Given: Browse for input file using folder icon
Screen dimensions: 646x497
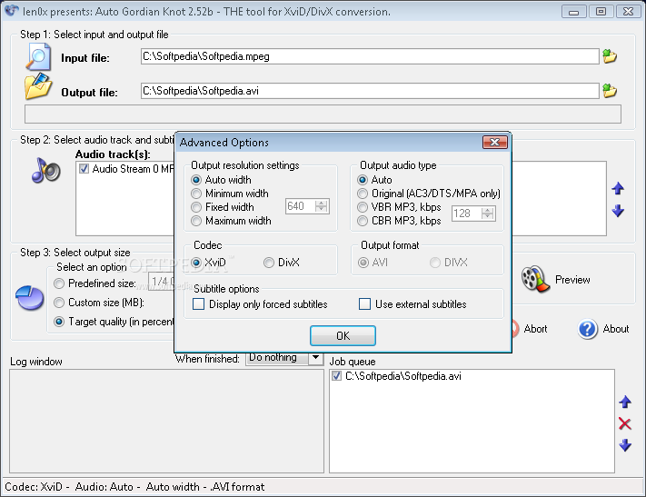Looking at the screenshot, I should tap(610, 56).
